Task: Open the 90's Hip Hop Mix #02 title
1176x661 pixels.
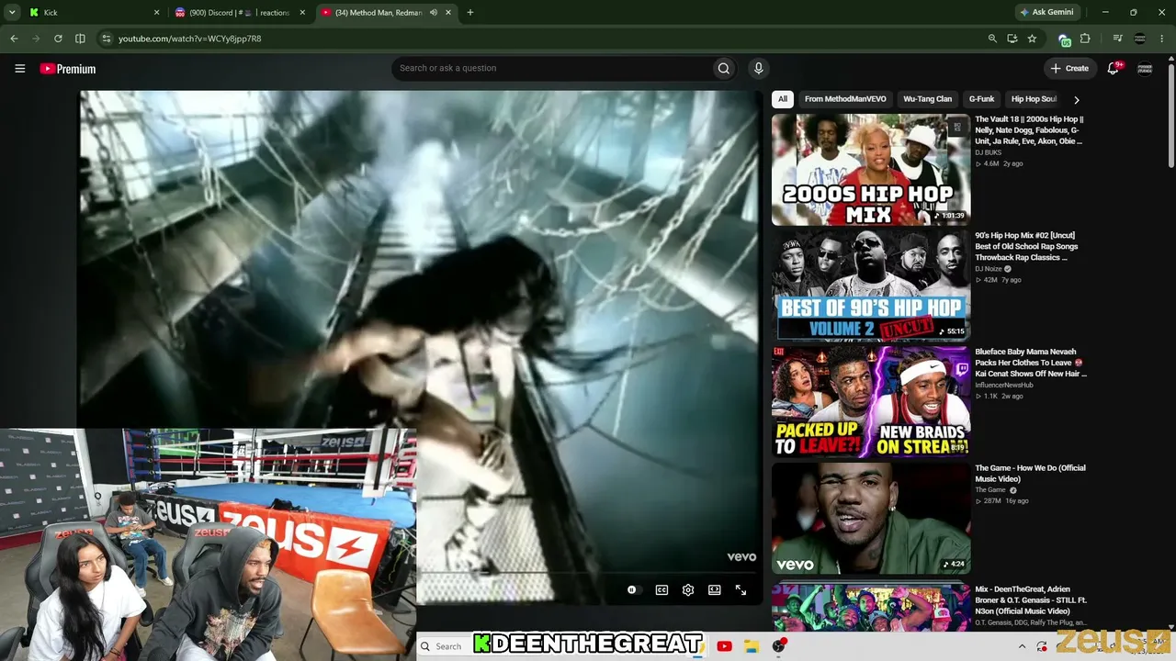Action: [x=1027, y=246]
